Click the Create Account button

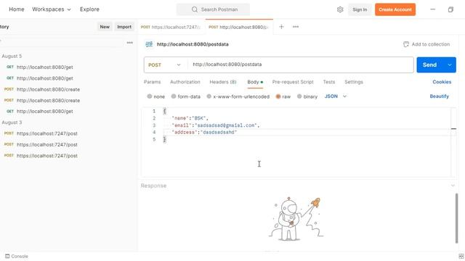395,9
